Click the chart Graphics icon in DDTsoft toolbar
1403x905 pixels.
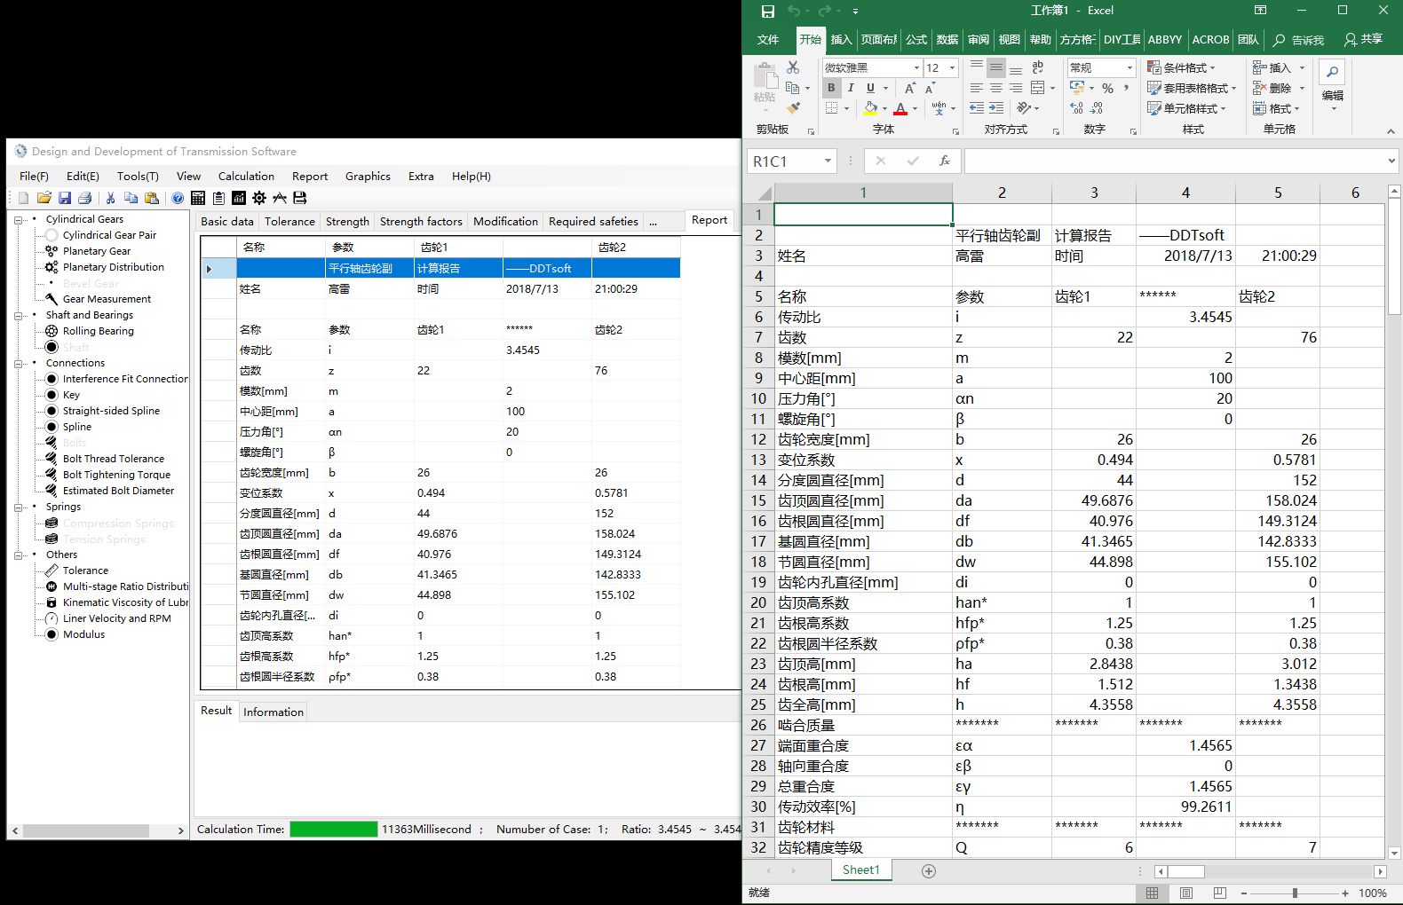pos(239,198)
